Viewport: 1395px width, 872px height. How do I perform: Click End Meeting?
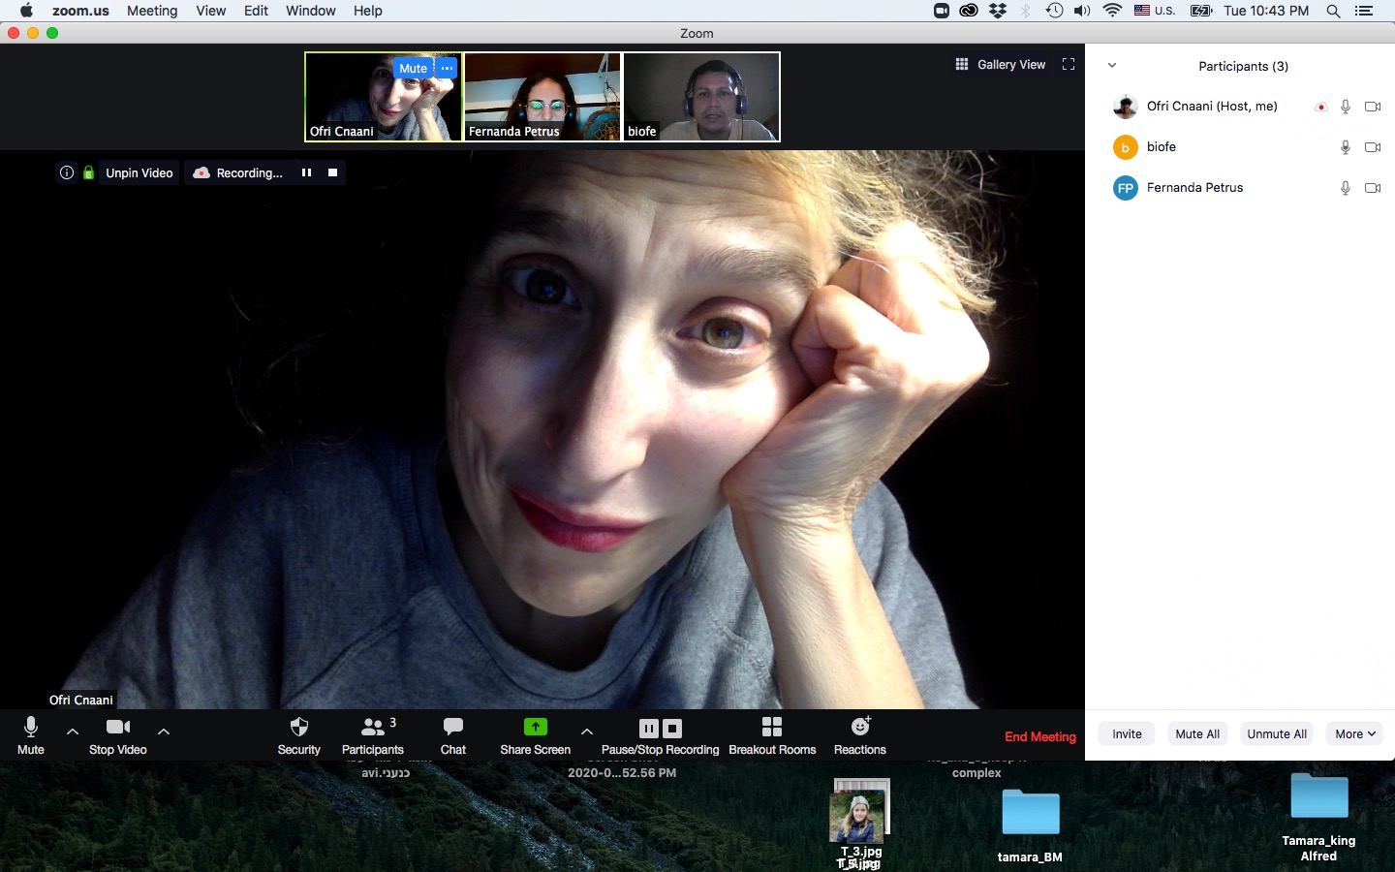pyautogui.click(x=1040, y=736)
